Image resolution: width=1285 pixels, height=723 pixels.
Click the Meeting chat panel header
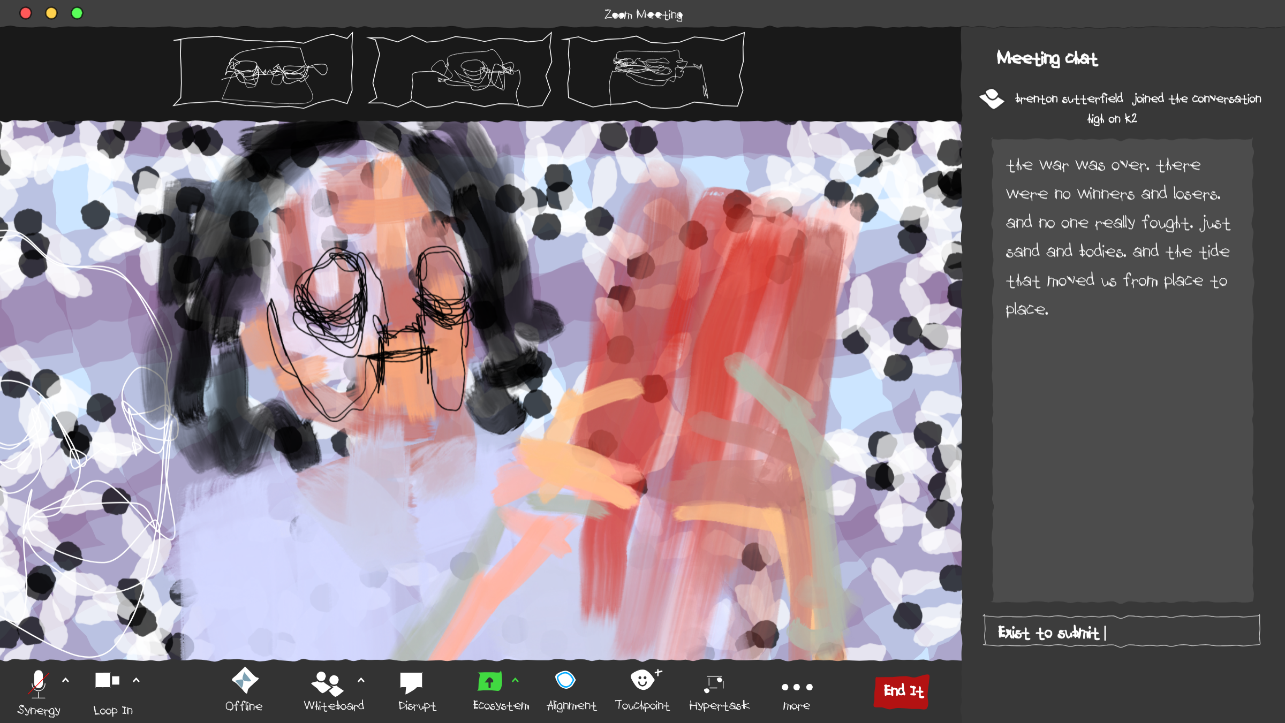[1047, 58]
